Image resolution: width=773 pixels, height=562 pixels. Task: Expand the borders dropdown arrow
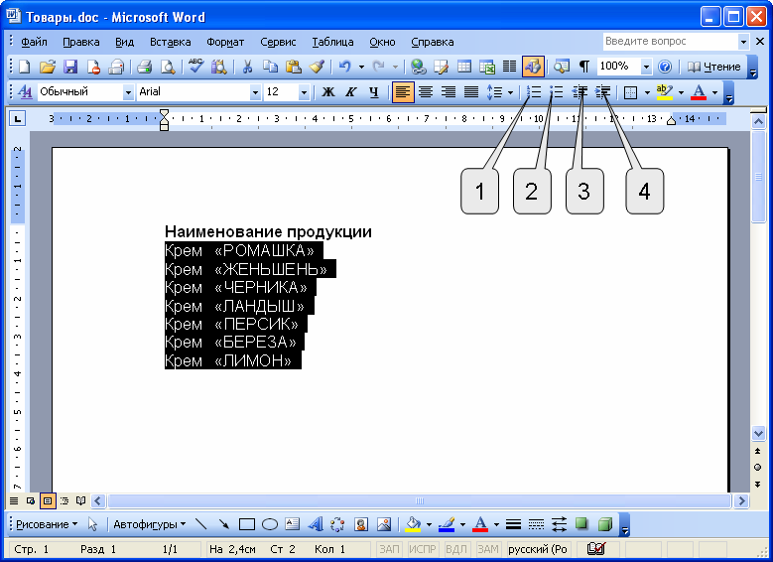coord(647,92)
